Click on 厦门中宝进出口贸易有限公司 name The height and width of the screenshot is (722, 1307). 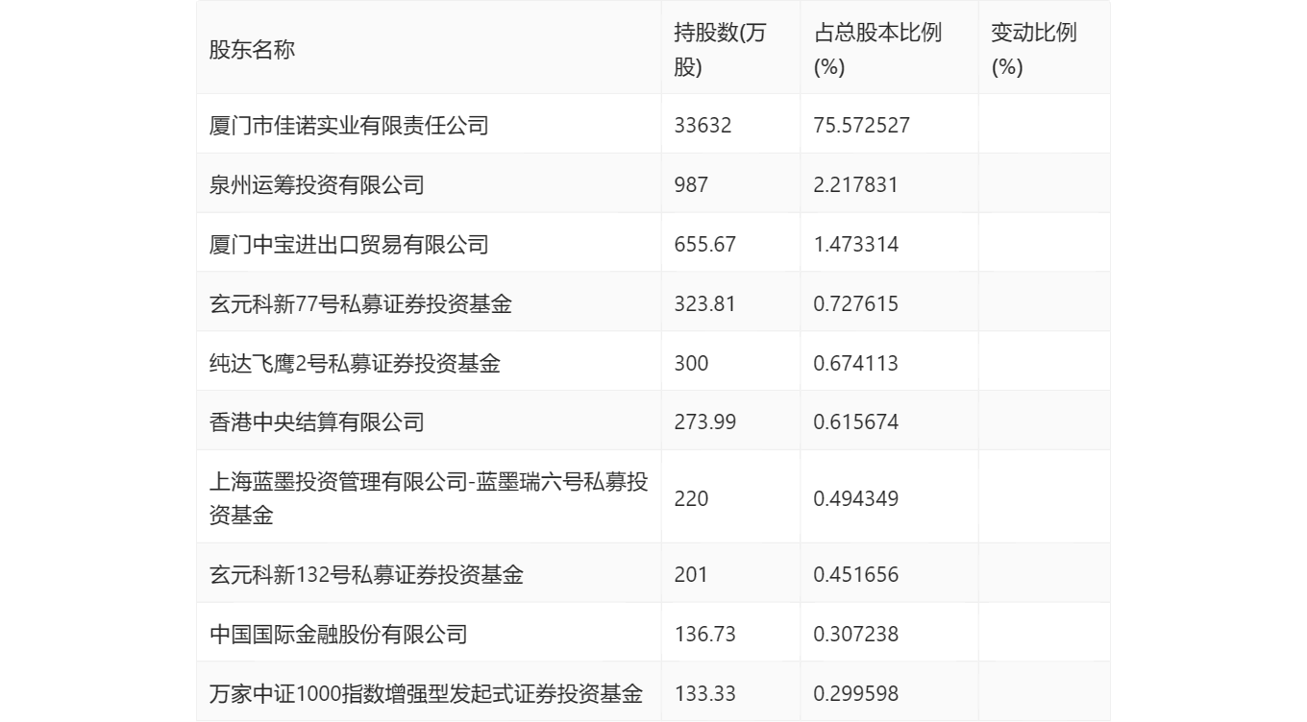pyautogui.click(x=349, y=244)
